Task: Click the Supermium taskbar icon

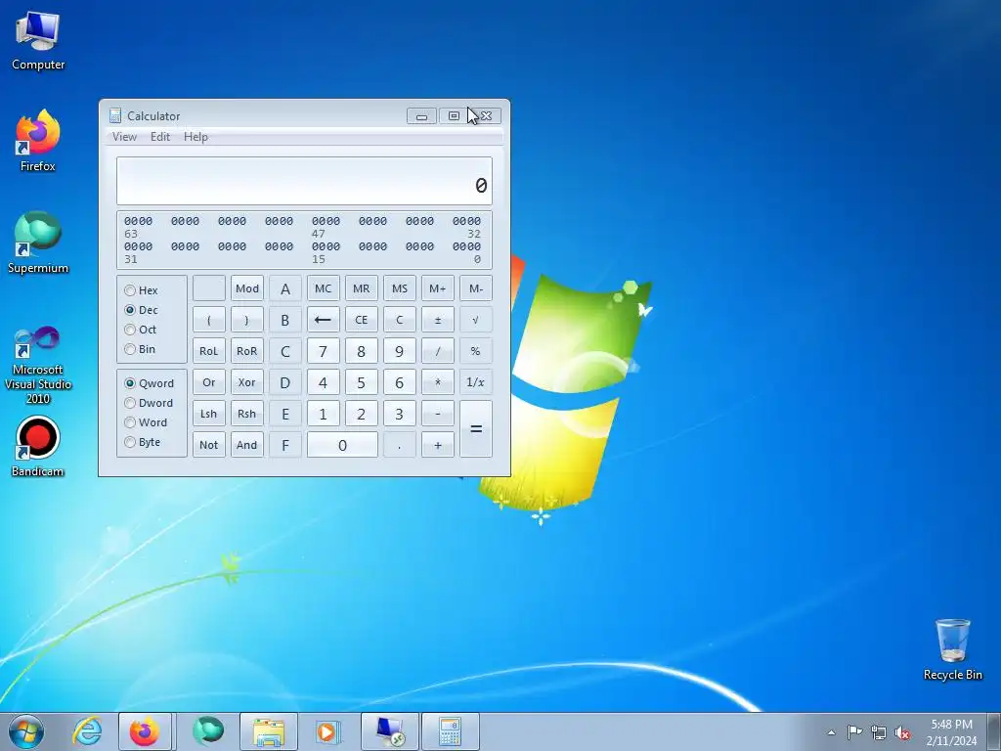Action: pos(208,731)
